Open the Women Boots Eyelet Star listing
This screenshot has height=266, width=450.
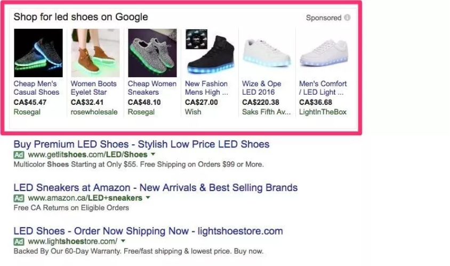tap(93, 88)
